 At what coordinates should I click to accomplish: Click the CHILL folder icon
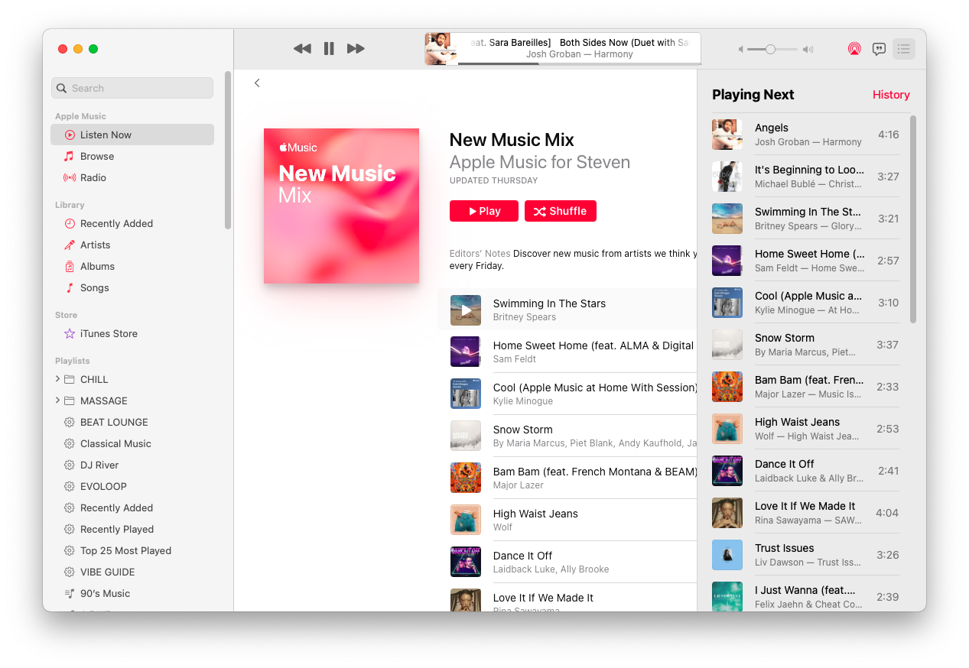coord(70,379)
